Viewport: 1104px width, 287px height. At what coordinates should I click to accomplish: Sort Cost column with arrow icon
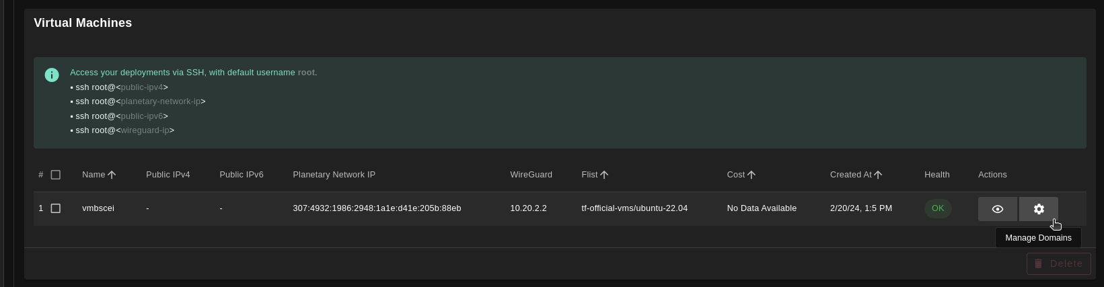[x=751, y=175]
